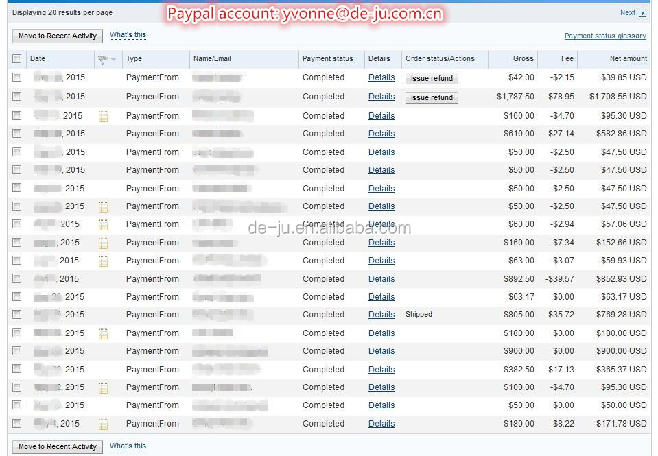Click the Net amount column header
This screenshot has height=456, width=658.
click(x=628, y=58)
